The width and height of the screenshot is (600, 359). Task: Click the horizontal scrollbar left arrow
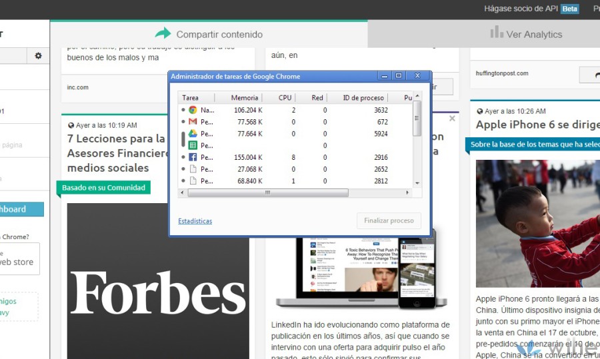182,192
